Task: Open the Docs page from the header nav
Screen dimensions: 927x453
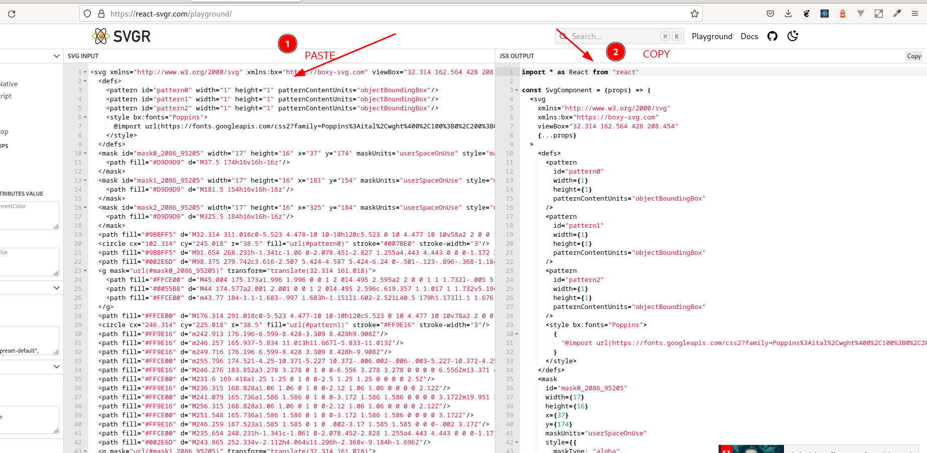Action: tap(749, 36)
